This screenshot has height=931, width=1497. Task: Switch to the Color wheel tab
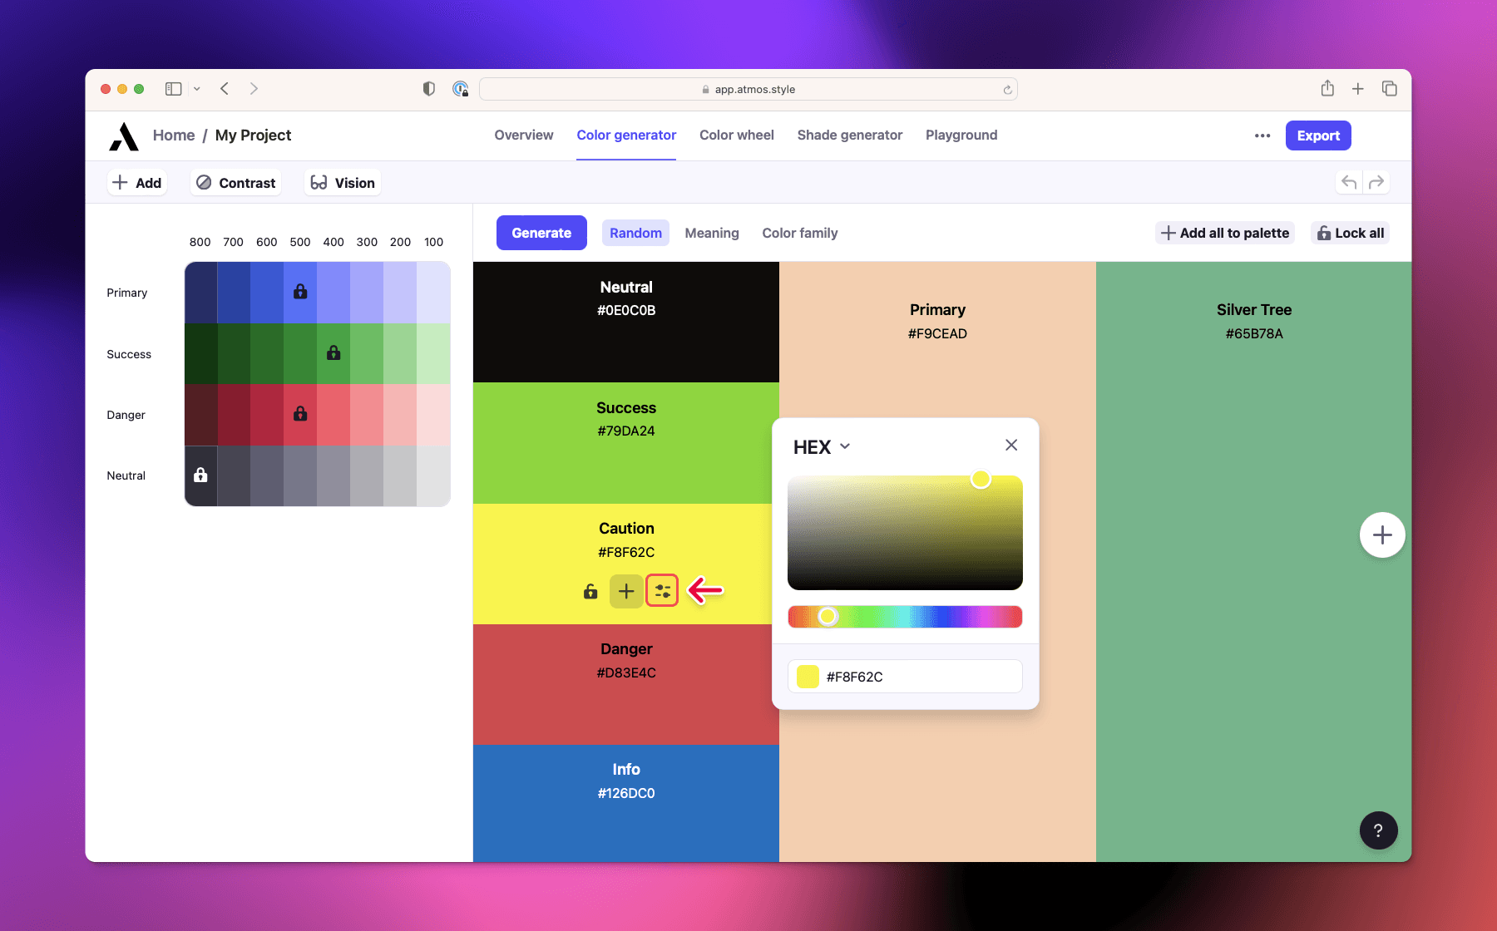(736, 135)
